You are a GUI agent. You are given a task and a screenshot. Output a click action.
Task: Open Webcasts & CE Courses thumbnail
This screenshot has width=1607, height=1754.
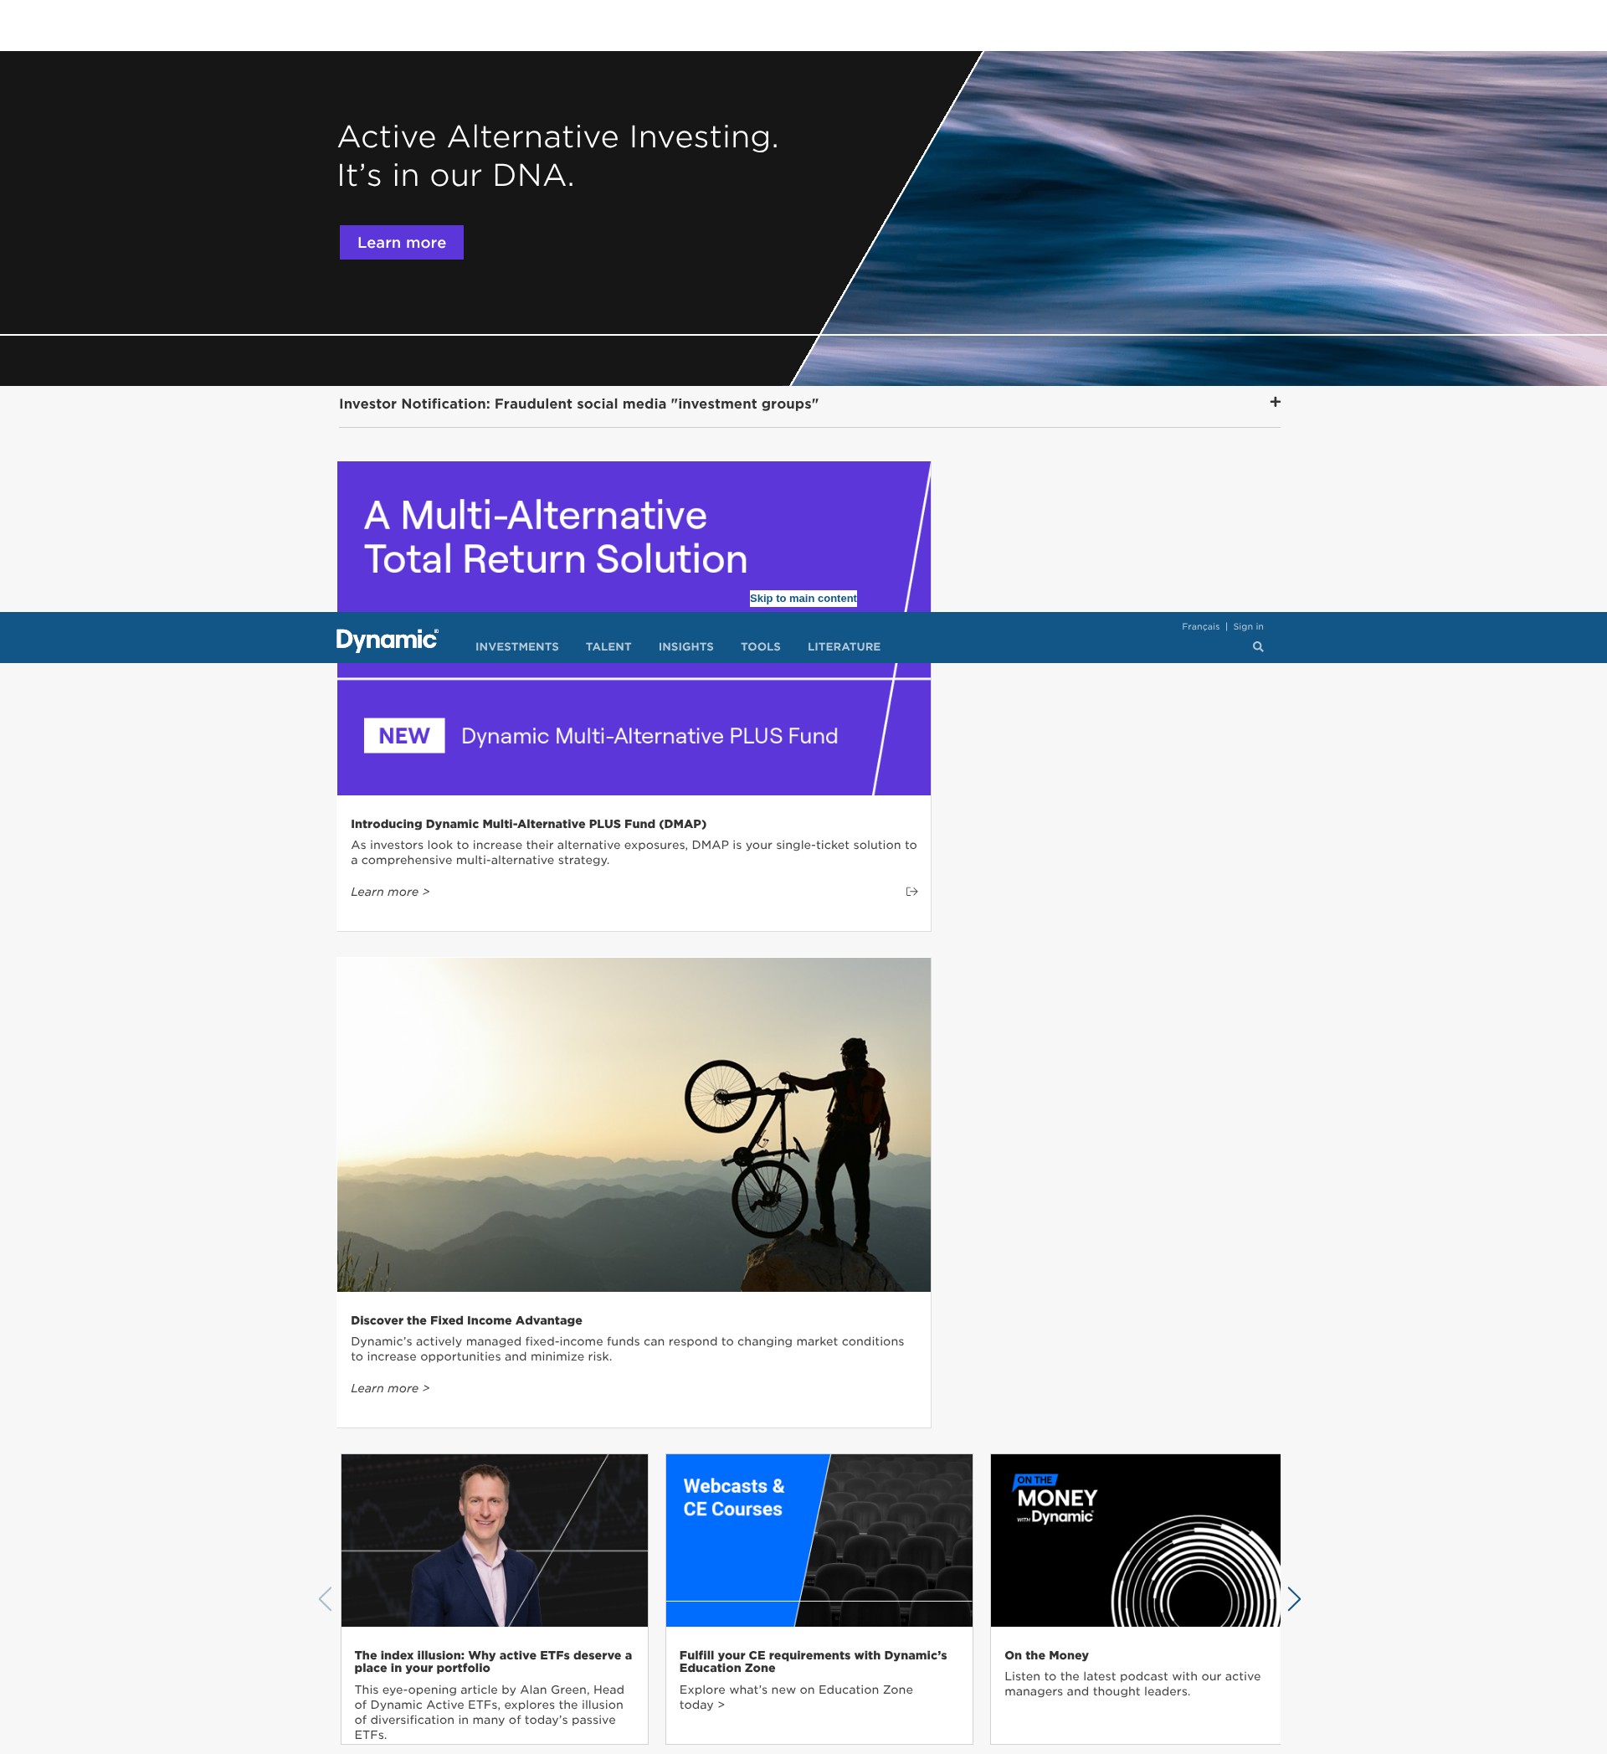click(x=819, y=1540)
